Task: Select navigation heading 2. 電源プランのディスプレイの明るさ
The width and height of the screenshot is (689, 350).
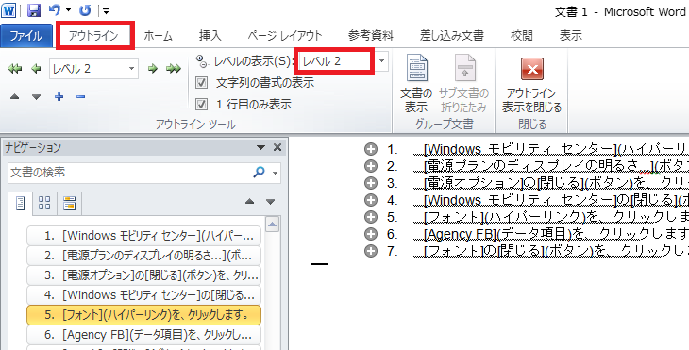Action: tap(143, 256)
